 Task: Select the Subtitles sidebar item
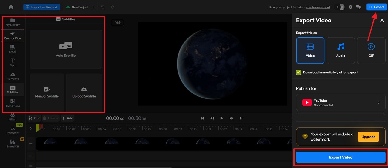coord(13,90)
